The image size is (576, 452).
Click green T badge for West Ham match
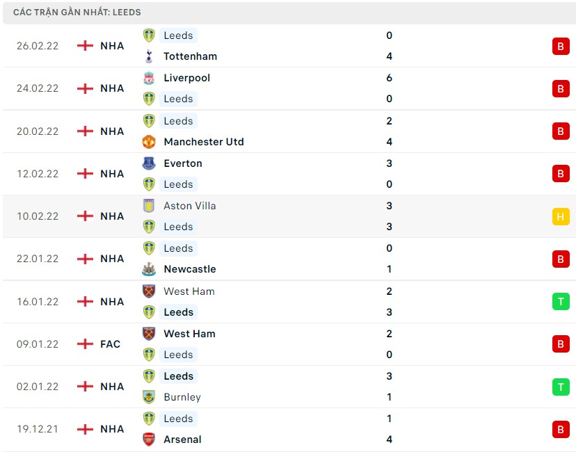click(x=561, y=302)
